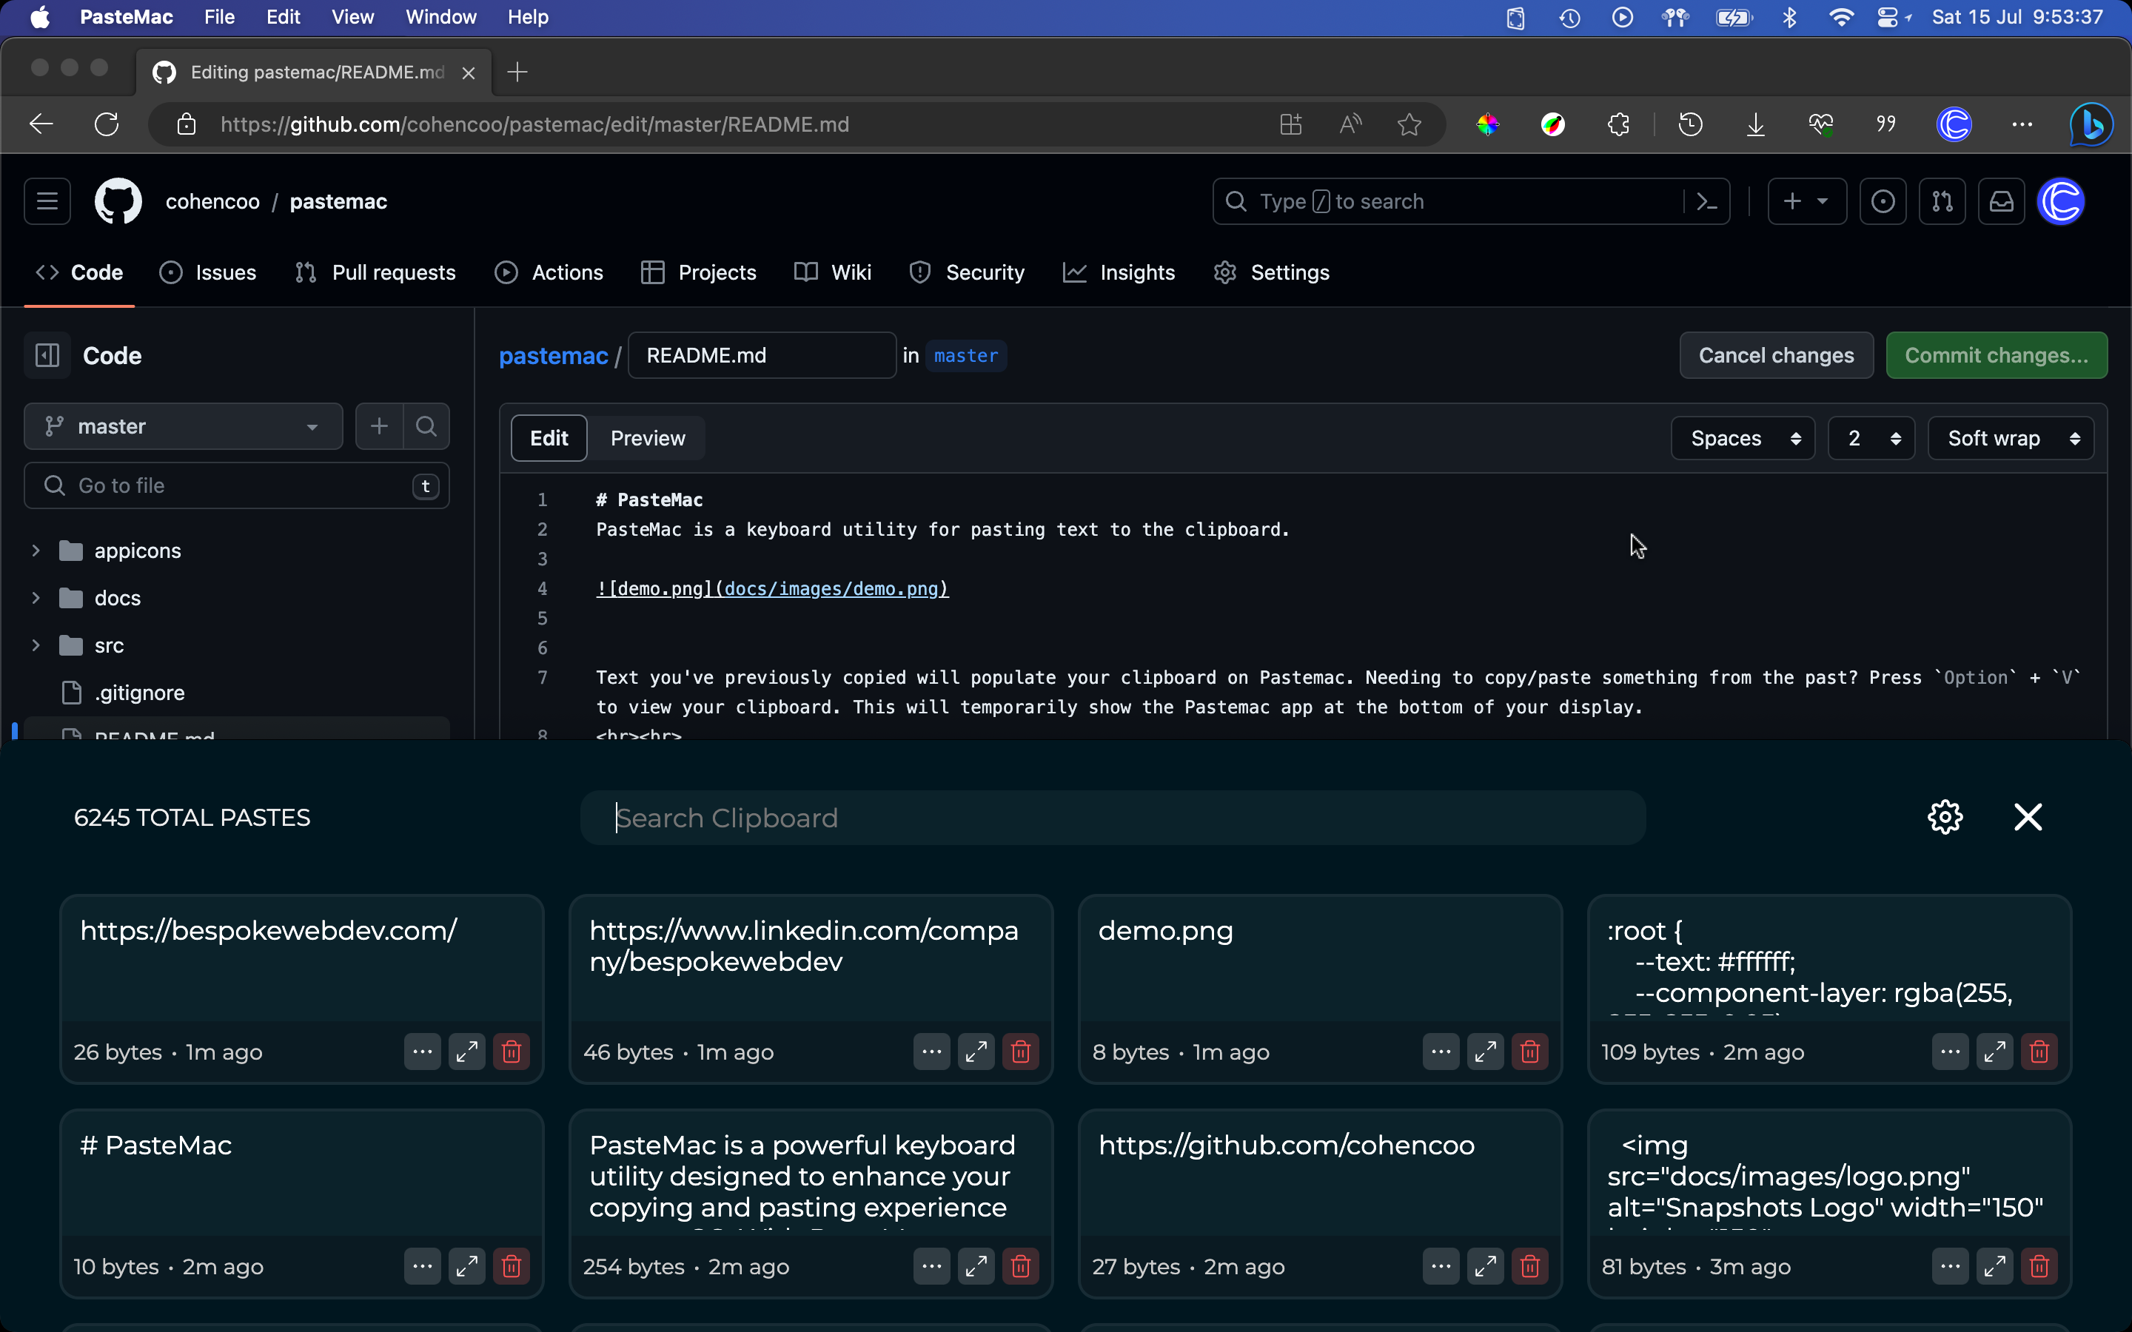This screenshot has width=2132, height=1332.
Task: Open GitHub issues circle icon in header
Action: [x=1883, y=202]
